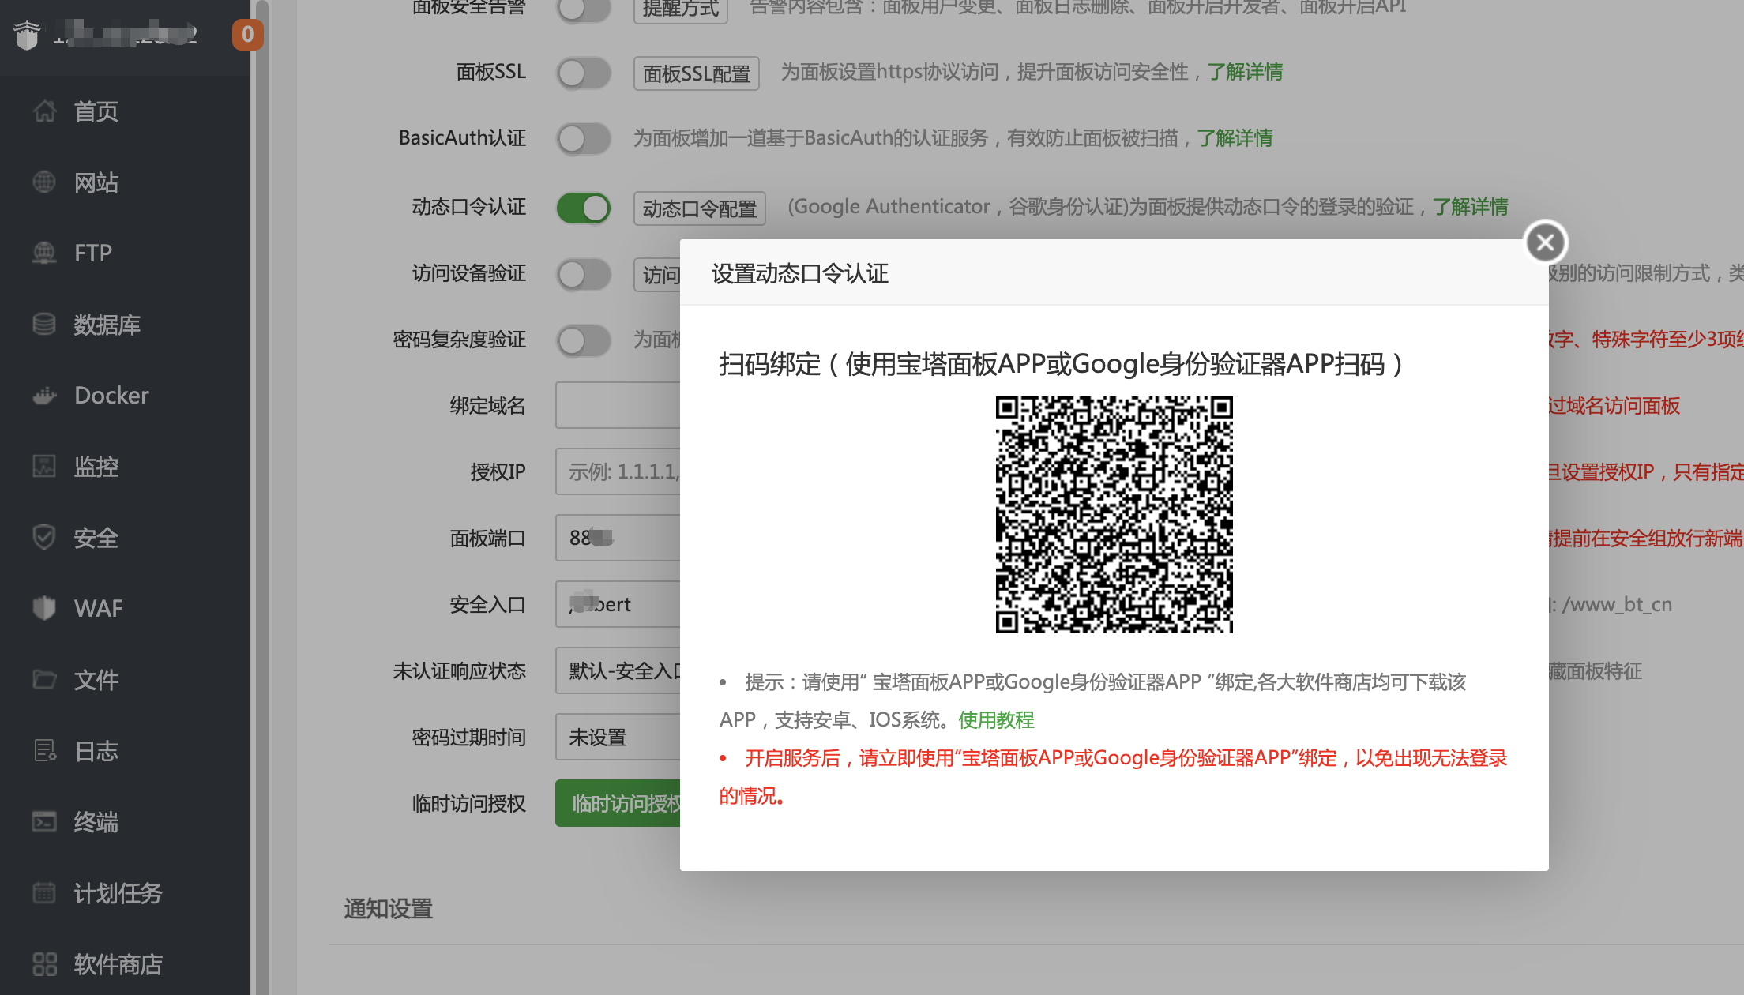Click the website globe icon
Image resolution: width=1744 pixels, height=995 pixels.
click(x=44, y=182)
